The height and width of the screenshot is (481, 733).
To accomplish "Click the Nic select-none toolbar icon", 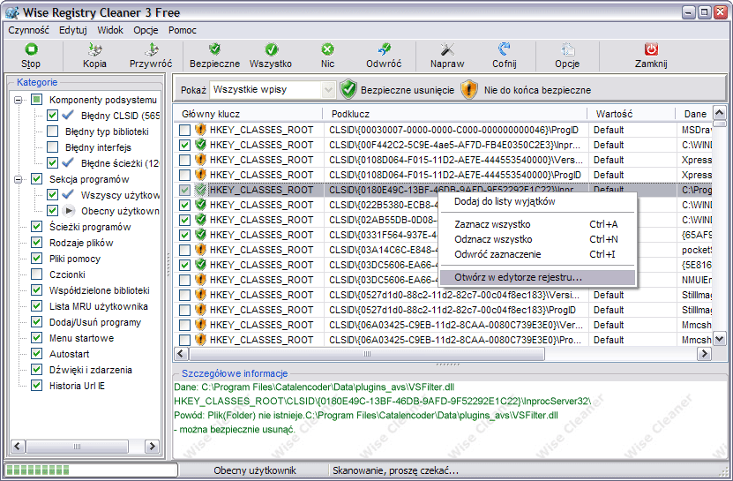I will point(328,49).
